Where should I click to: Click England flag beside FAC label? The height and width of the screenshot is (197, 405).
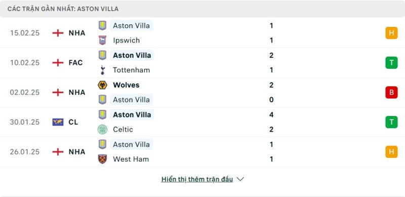click(58, 63)
